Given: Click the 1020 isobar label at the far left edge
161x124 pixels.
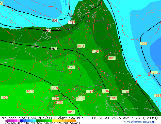Looking at the screenshot, I should [5, 97].
